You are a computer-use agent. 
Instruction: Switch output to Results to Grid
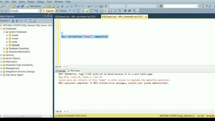pos(106,11)
